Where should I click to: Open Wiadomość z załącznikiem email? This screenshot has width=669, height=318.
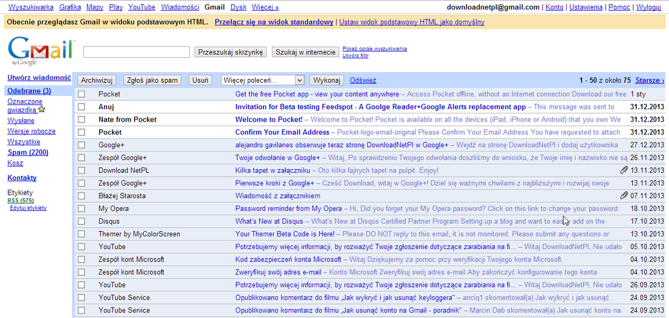click(278, 196)
